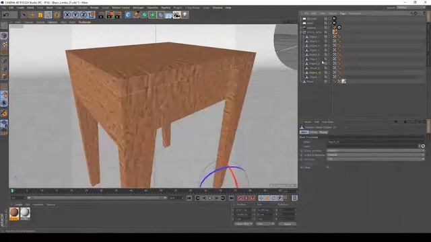Screen dimensions: 431x242
Task: Click Render View clapperboard icon
Action: [101, 15]
